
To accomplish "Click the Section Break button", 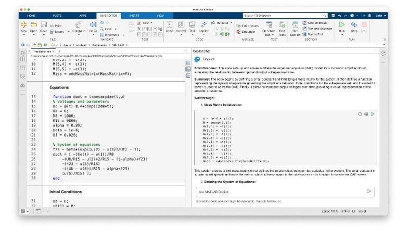I will pyautogui.click(x=315, y=23).
